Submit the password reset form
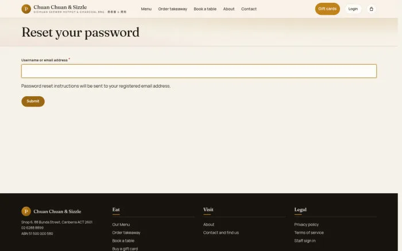Image resolution: width=402 pixels, height=251 pixels. [33, 101]
